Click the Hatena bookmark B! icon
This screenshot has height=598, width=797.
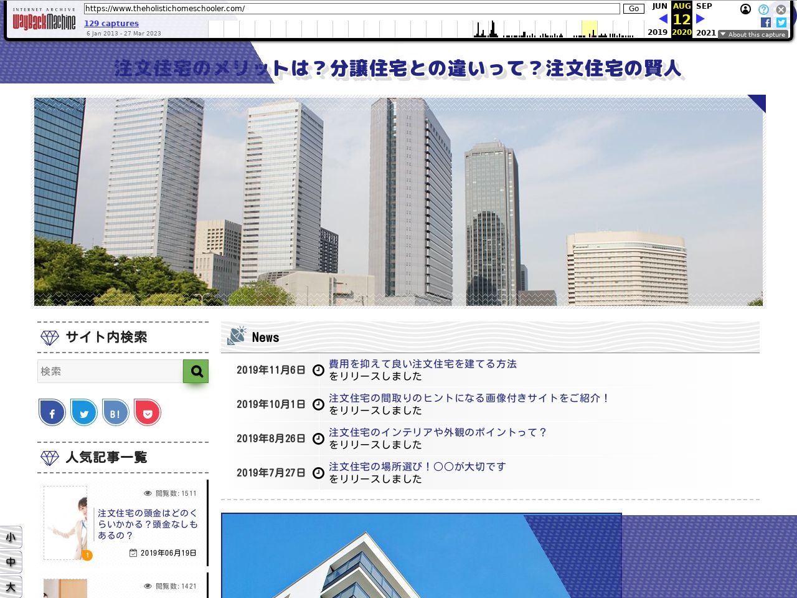point(115,413)
